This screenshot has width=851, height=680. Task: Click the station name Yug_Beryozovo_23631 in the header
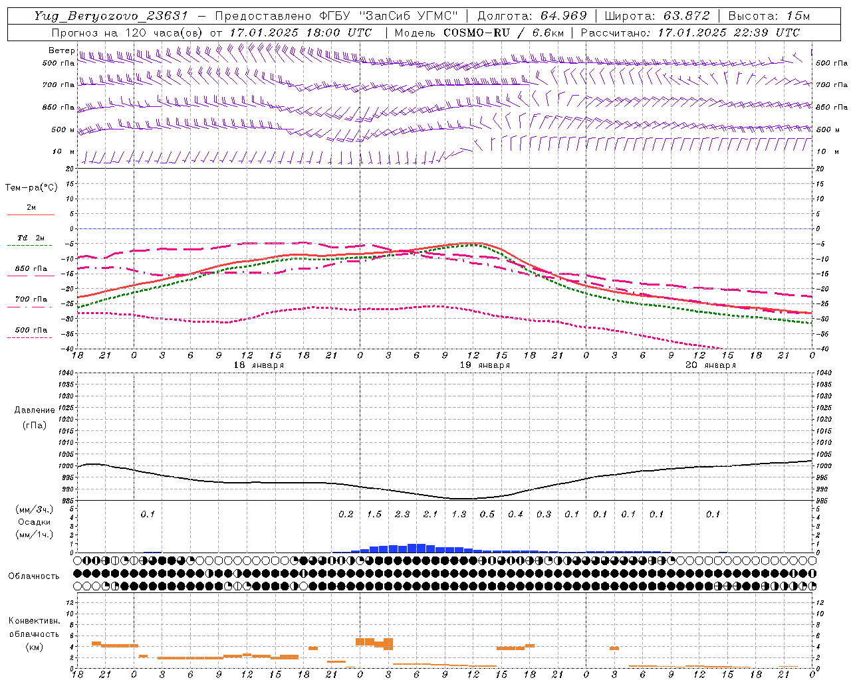pyautogui.click(x=111, y=16)
